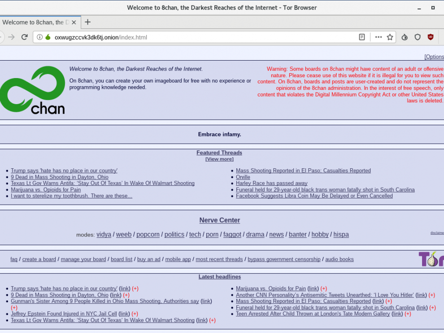This screenshot has width=444, height=333.
Task: Close the 'Welcome to 8chan' tab
Action: (x=74, y=22)
